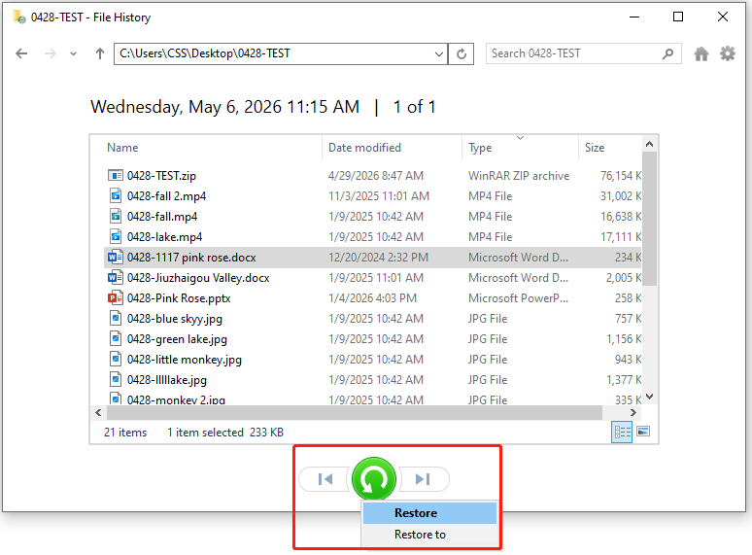
Task: Select file name 0428-Jiuzhaigou Valley.docx
Action: tap(198, 278)
